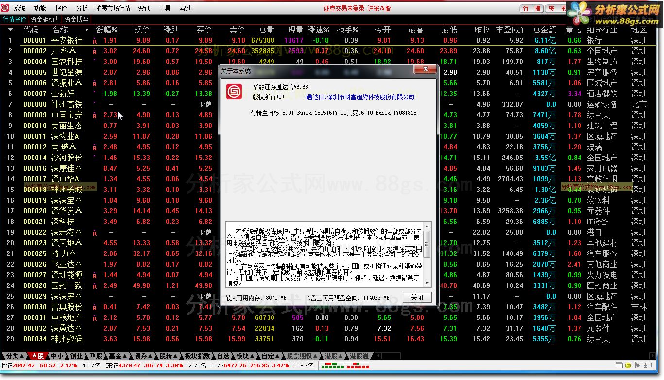Sort by the 换手% column header
664x380 pixels.
pos(347,30)
